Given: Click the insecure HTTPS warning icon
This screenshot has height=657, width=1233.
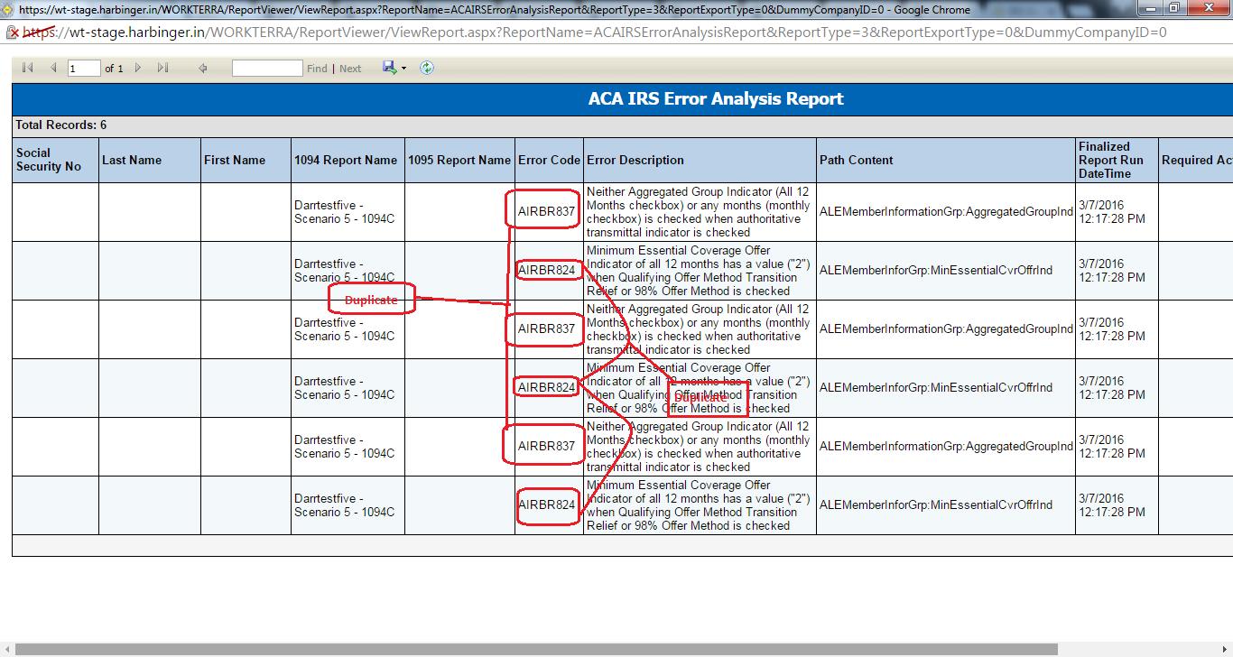Looking at the screenshot, I should point(13,32).
